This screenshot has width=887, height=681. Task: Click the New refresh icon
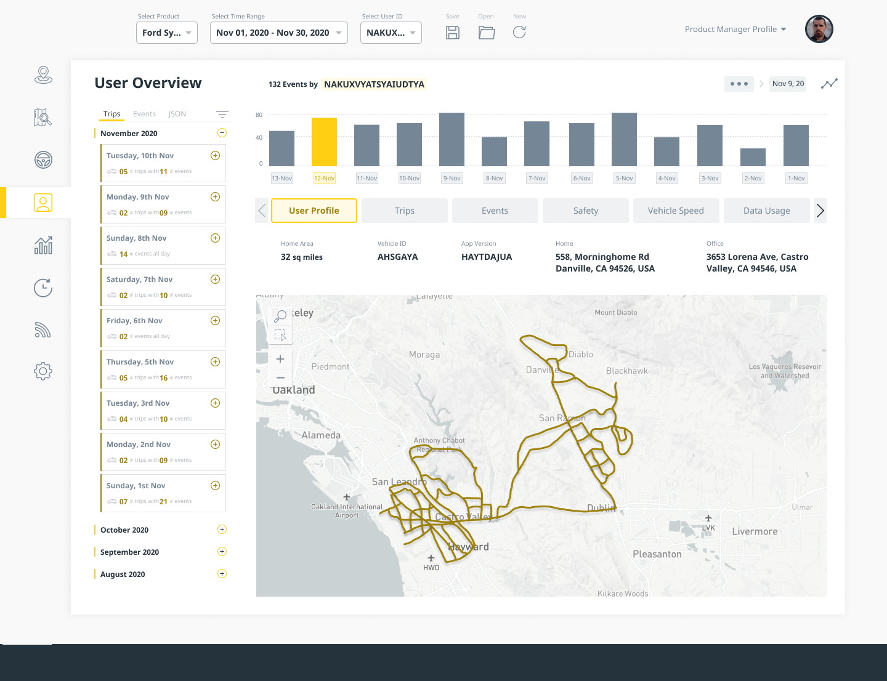pyautogui.click(x=519, y=33)
